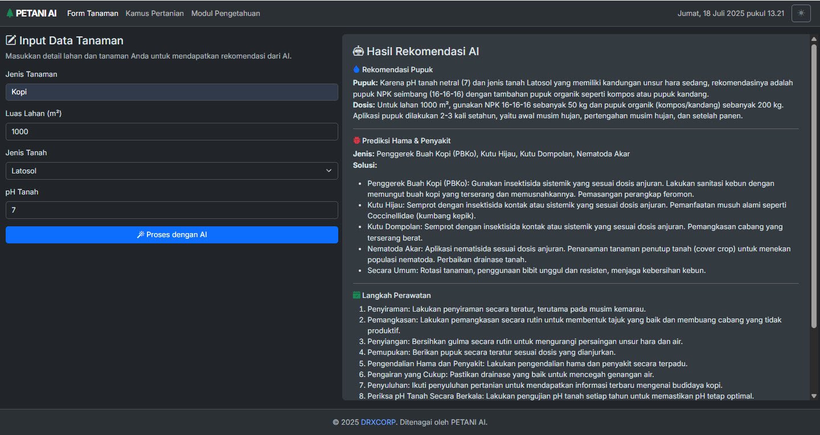
Task: Click step 3 "Penyiangan: Bersihkan gulma"
Action: click(525, 341)
